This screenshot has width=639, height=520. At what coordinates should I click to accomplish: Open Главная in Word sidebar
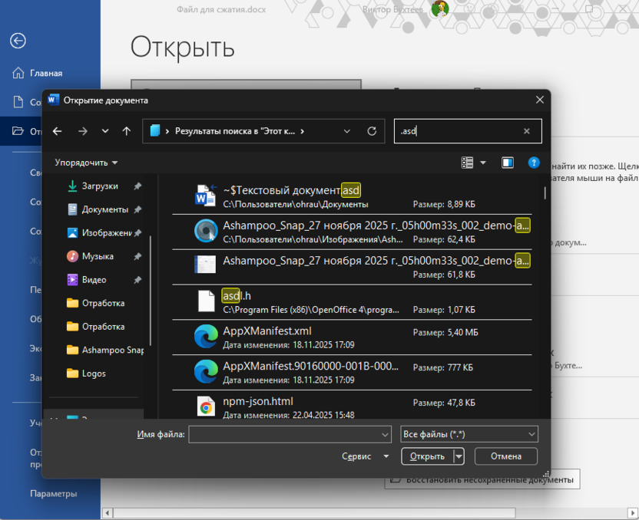pos(46,74)
